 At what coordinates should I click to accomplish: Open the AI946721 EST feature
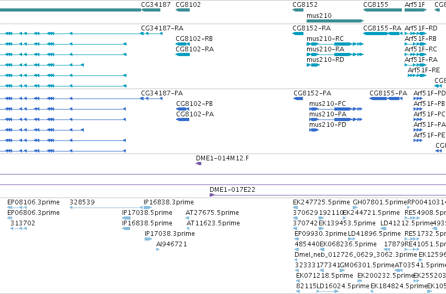click(158, 249)
